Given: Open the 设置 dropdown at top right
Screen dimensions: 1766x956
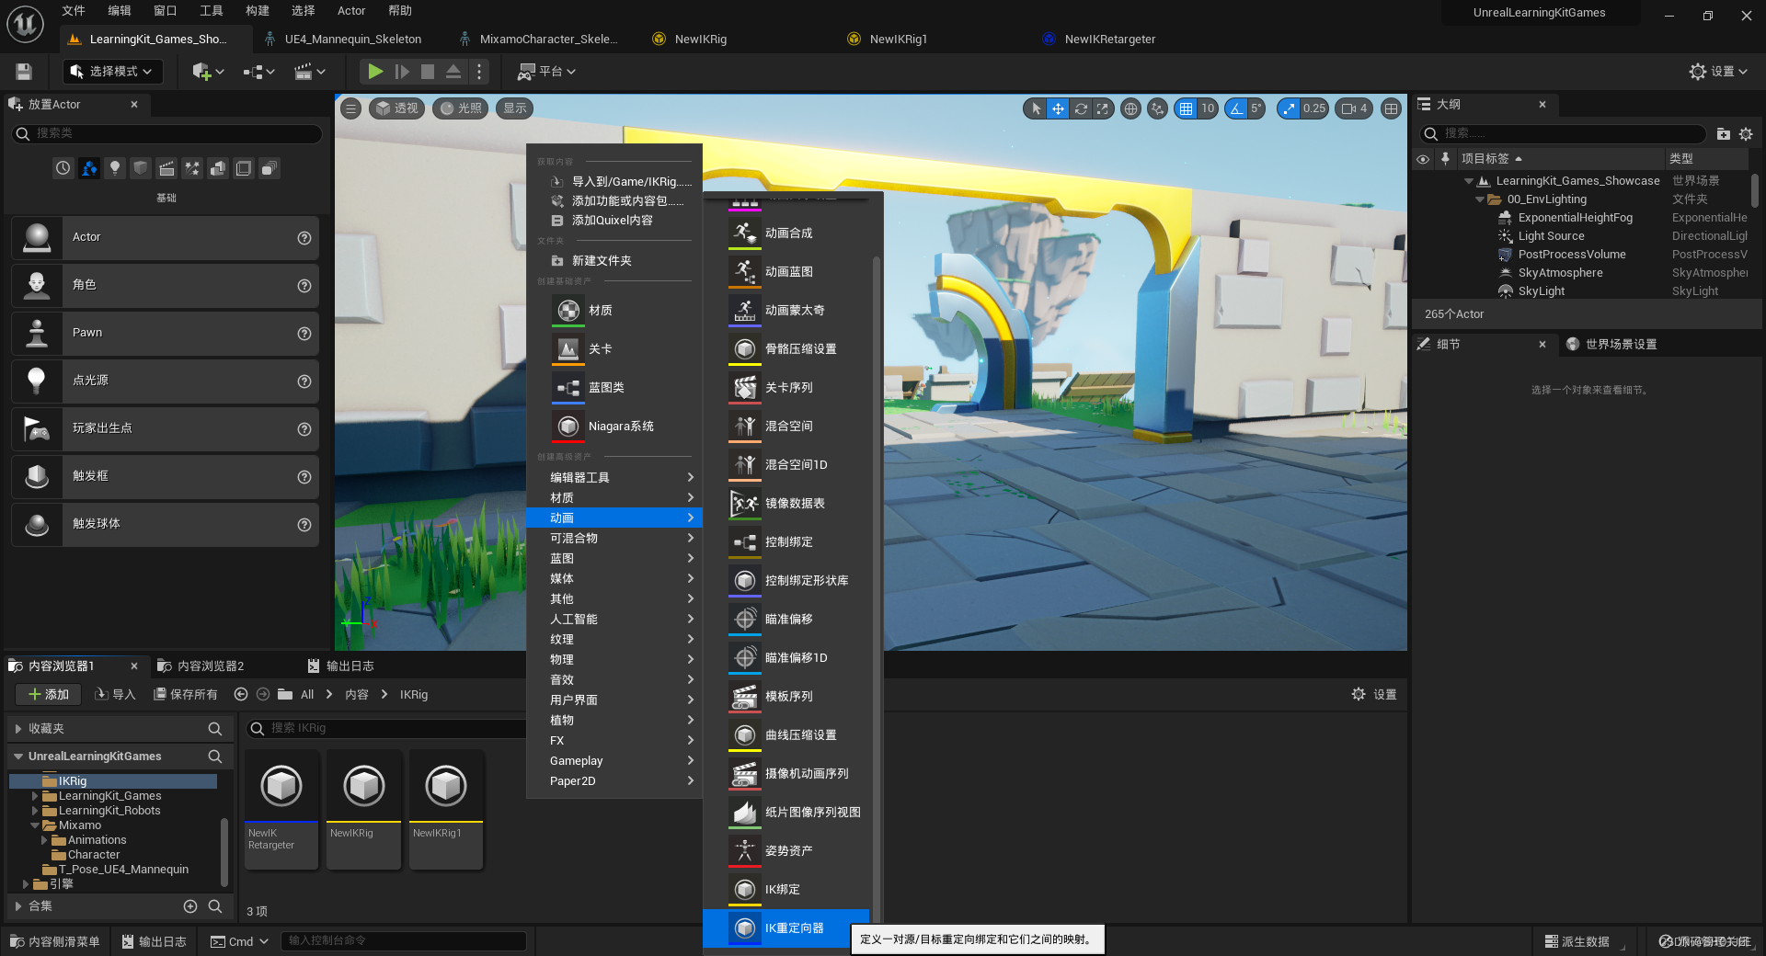Looking at the screenshot, I should [x=1718, y=72].
